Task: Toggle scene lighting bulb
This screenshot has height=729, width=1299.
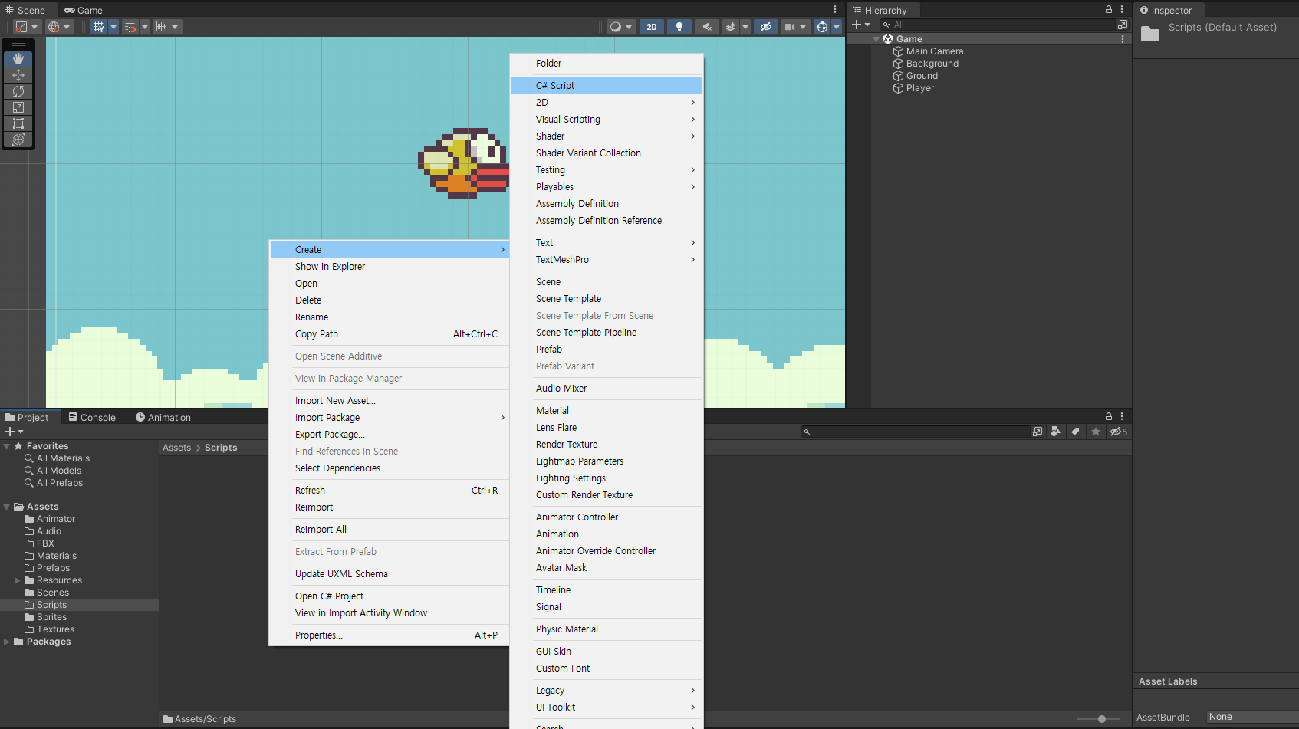Action: click(x=679, y=27)
